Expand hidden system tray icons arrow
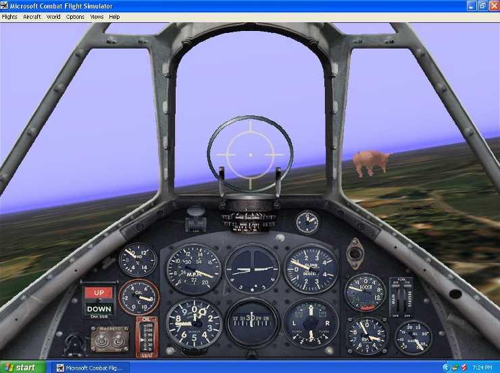Screen dimensions: 500x373 click(446, 368)
